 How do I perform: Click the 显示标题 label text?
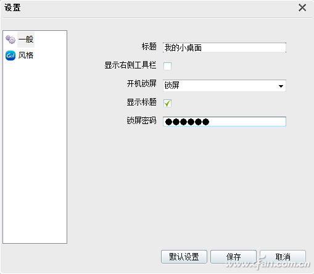click(141, 102)
